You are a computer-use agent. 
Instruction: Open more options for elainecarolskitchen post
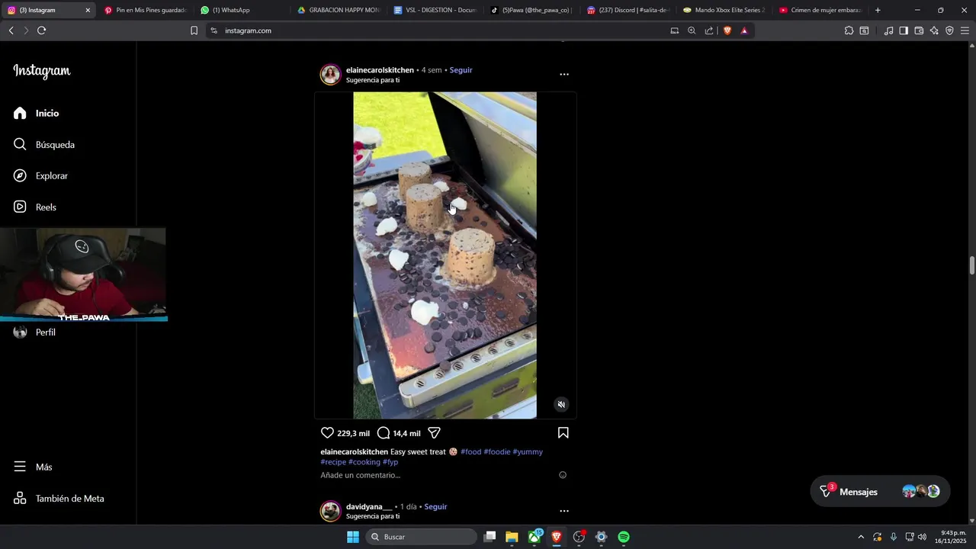[564, 74]
